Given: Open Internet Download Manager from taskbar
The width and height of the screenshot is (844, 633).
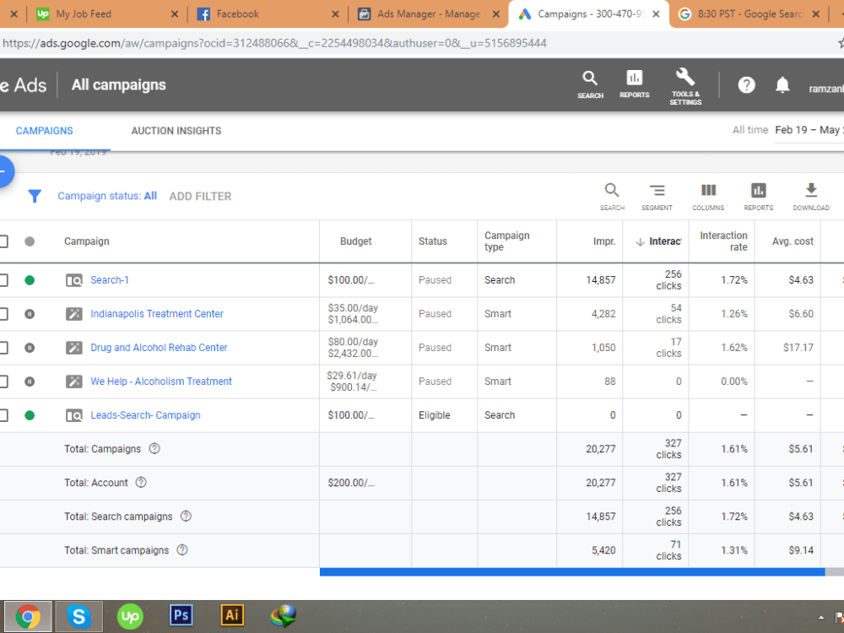Looking at the screenshot, I should coord(284,616).
